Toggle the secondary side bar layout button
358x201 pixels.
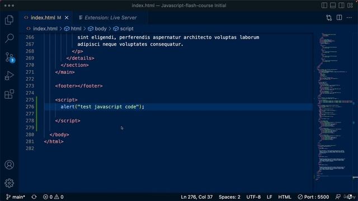pyautogui.click(x=341, y=6)
